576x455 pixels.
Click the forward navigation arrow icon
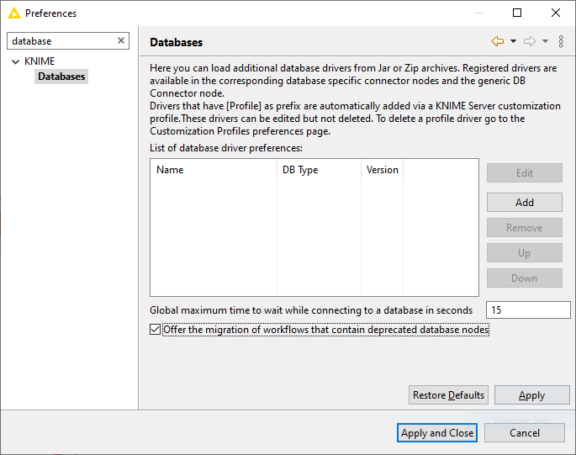pyautogui.click(x=530, y=41)
